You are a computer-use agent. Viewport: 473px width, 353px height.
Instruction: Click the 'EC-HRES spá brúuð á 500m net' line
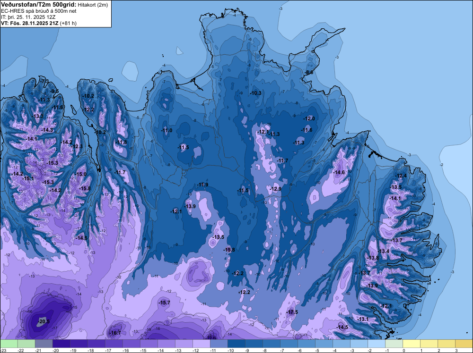[x=39, y=11]
